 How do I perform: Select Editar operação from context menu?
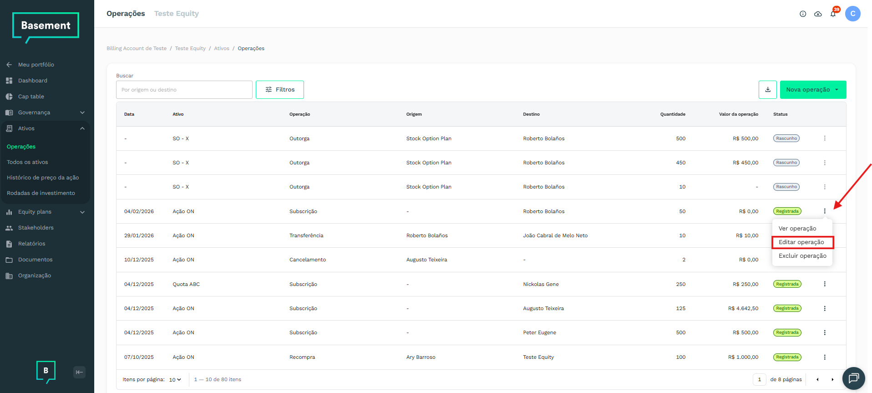[x=801, y=242]
